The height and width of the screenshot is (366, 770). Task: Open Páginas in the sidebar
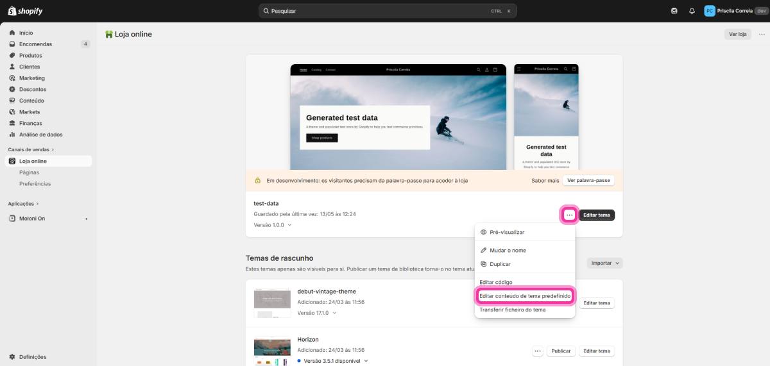coord(29,172)
